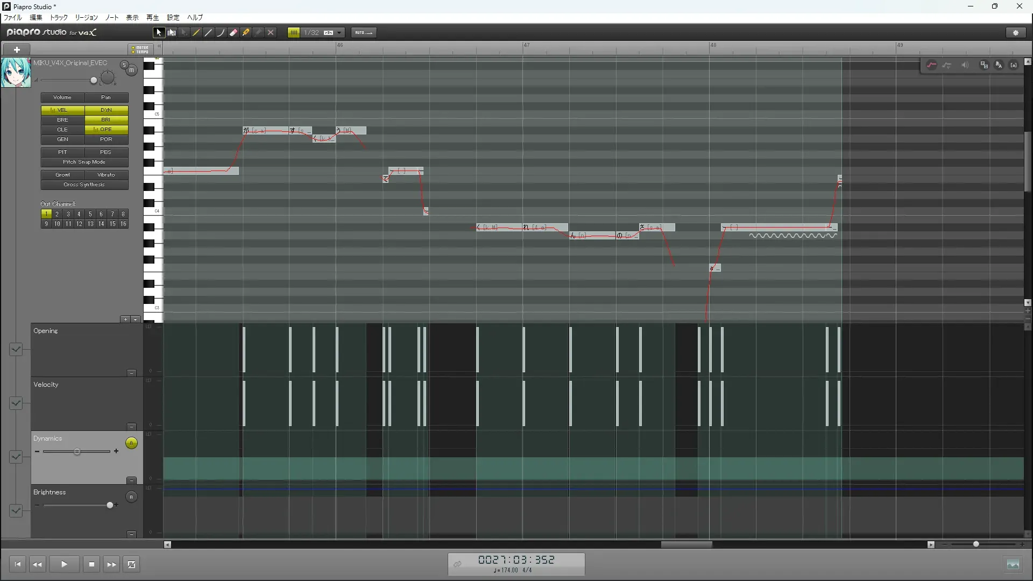Open the トラック menu
Image resolution: width=1033 pixels, height=581 pixels.
click(x=59, y=18)
